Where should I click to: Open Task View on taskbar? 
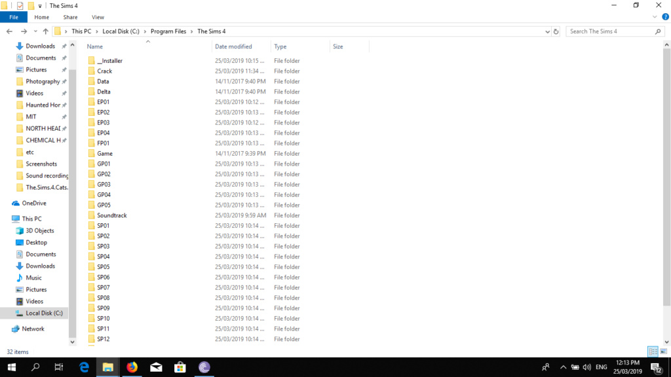click(x=59, y=367)
